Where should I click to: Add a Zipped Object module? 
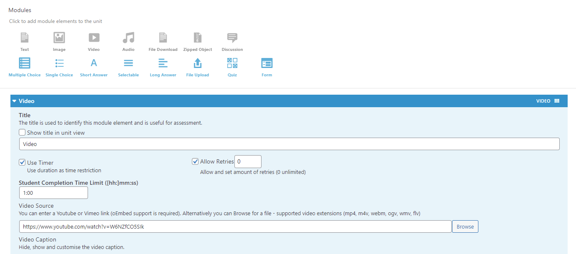point(198,42)
